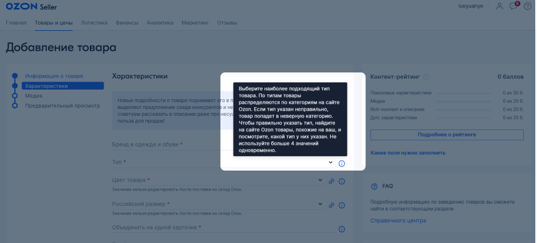Viewport: 537px width, 243px height.
Task: Go to the Главная tab
Action: [x=16, y=23]
